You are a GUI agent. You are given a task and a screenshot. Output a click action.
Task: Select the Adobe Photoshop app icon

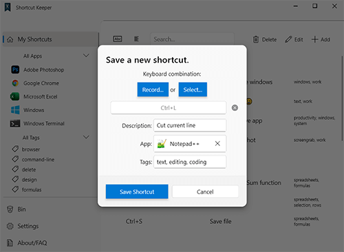click(x=15, y=70)
